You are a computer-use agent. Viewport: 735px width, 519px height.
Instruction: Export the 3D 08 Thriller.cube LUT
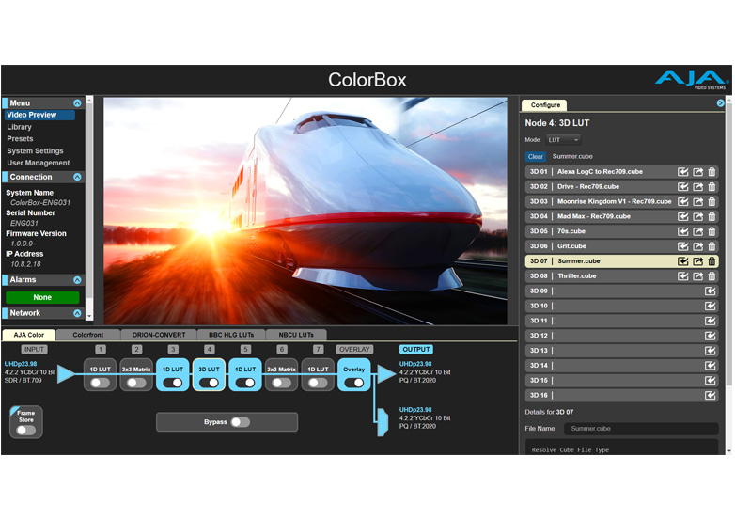(x=698, y=276)
